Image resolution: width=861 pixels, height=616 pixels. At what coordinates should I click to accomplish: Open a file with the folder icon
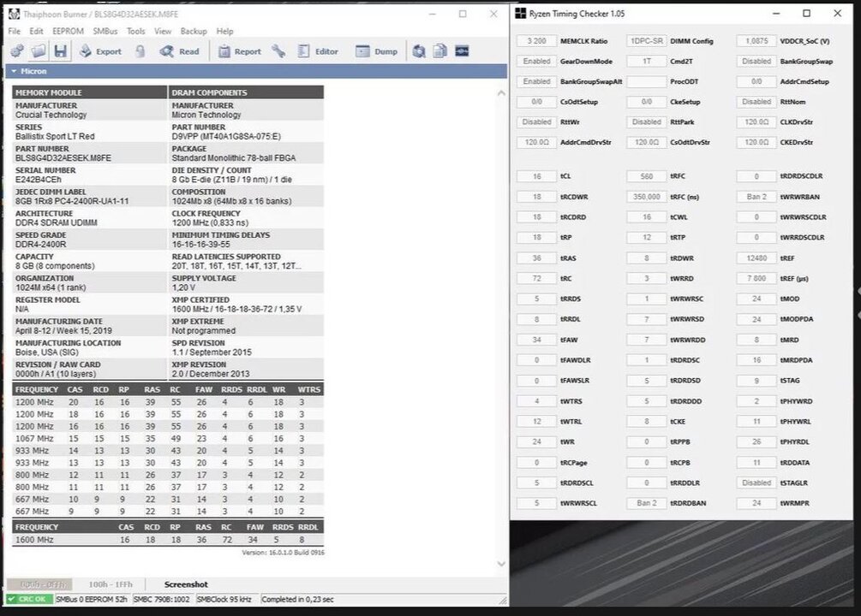(x=39, y=51)
